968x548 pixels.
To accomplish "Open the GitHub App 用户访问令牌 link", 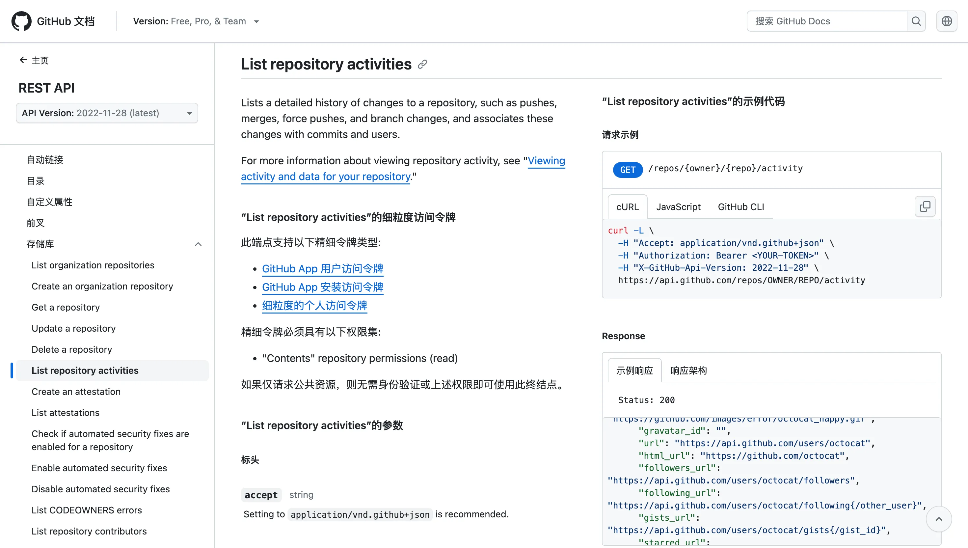I will (x=322, y=269).
